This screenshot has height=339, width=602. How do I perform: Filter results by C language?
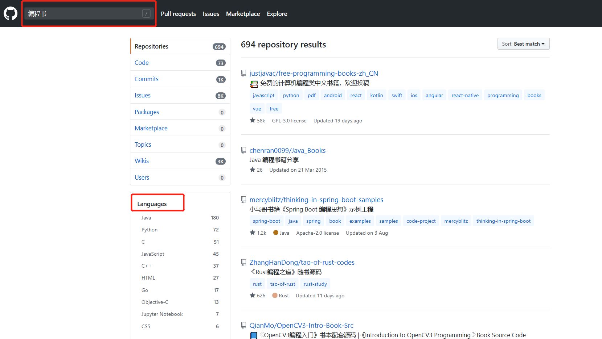click(180, 242)
